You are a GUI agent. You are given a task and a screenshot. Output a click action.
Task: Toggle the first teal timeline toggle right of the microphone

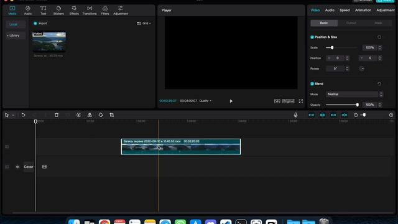click(311, 115)
